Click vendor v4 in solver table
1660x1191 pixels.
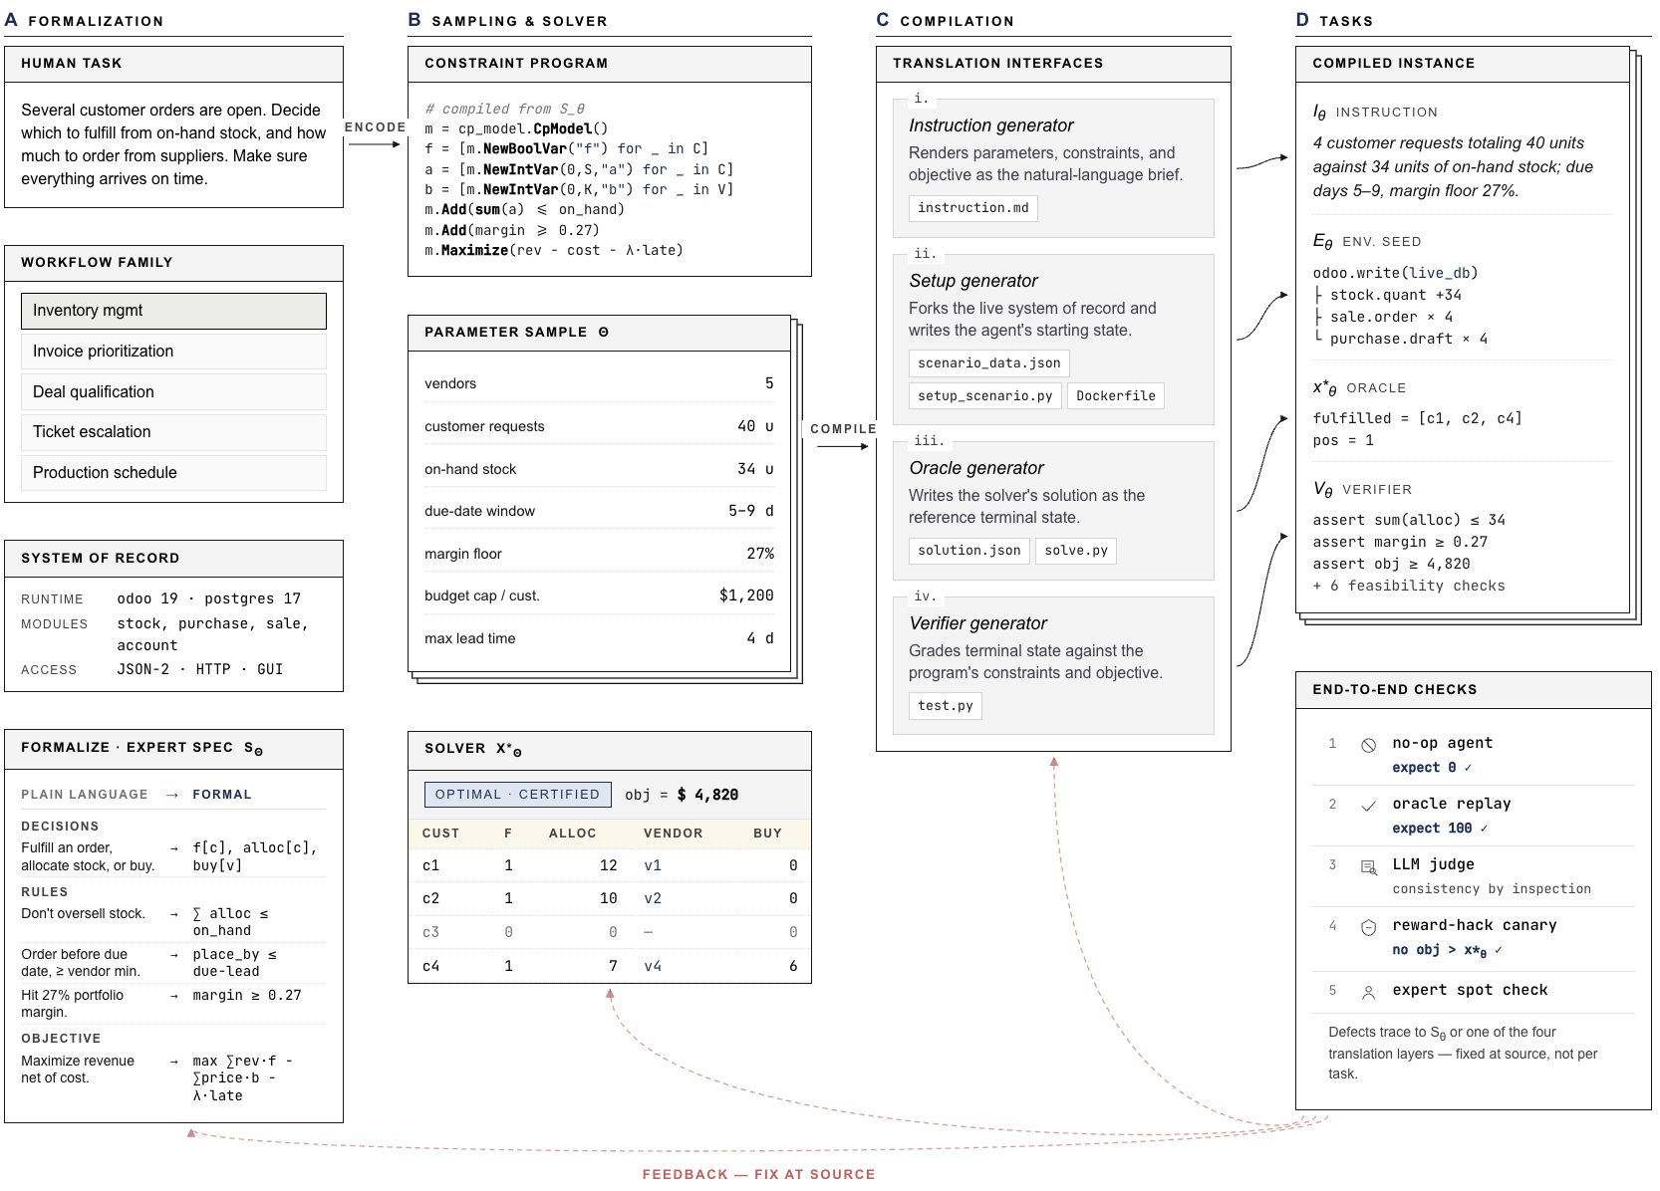tap(653, 967)
